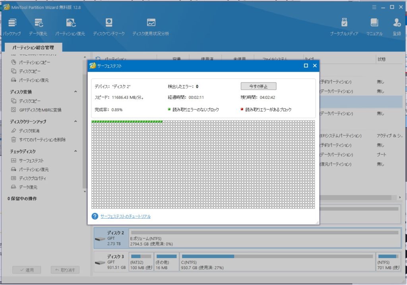The height and width of the screenshot is (285, 407).
Task: Open the マニュアル (Manual) icon
Action: (x=374, y=27)
